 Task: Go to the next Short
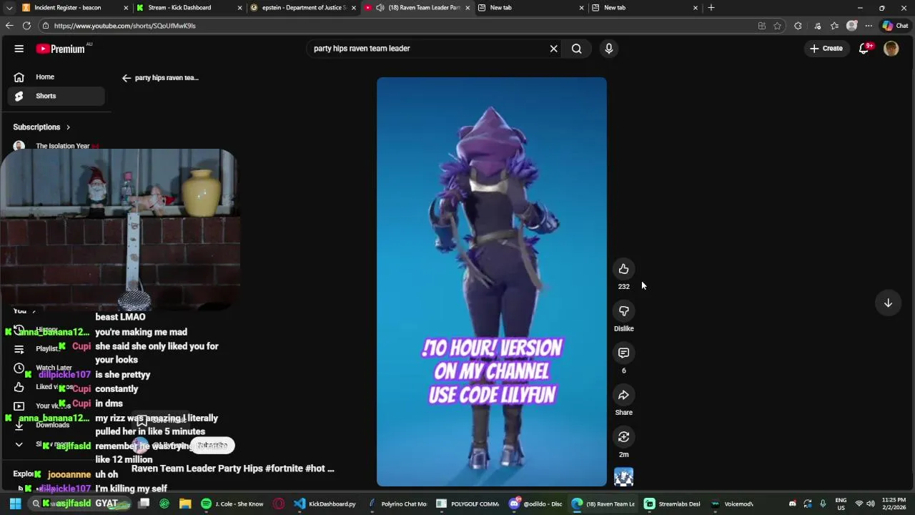coord(888,303)
